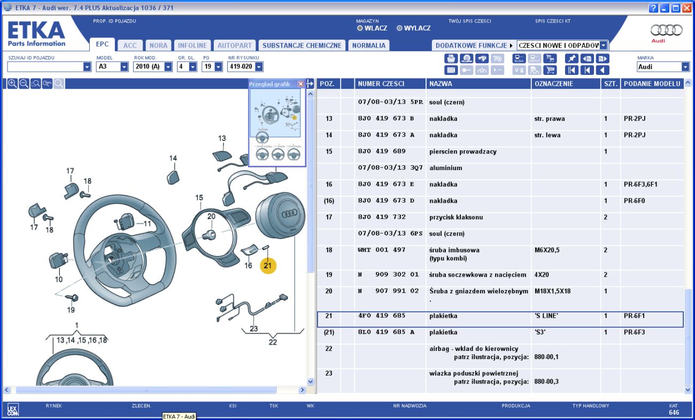Zoom in on the illustration
This screenshot has width=695, height=420.
tap(12, 83)
